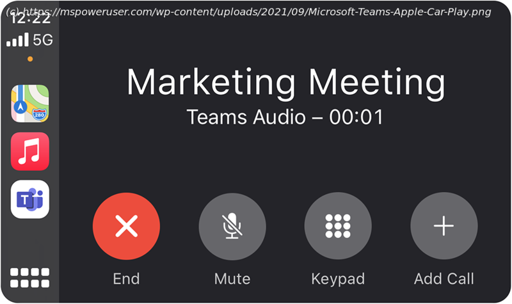
Task: Launch the Apple Music app
Action: coord(30,152)
